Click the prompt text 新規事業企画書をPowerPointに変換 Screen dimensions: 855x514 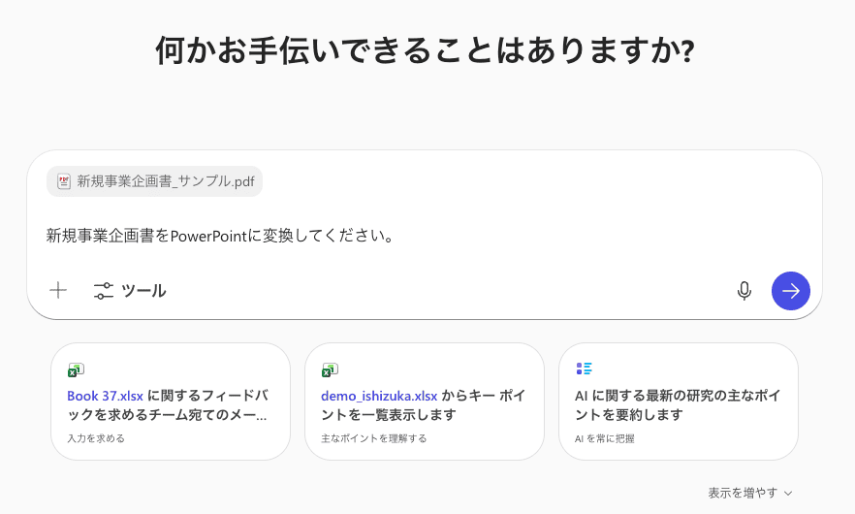click(x=219, y=236)
